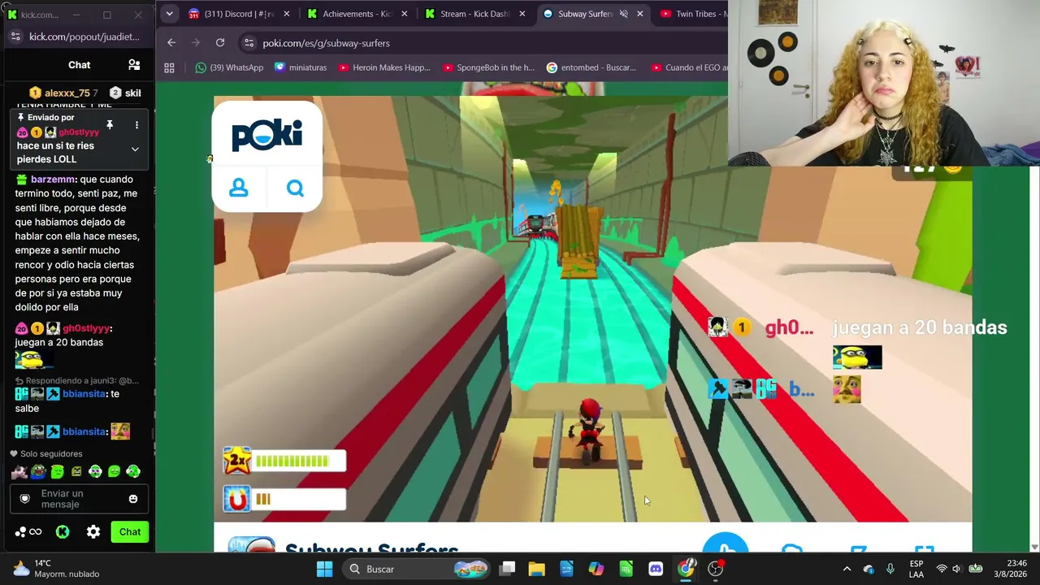Close the Achievements Kick tab
This screenshot has height=585, width=1040.
tap(404, 14)
